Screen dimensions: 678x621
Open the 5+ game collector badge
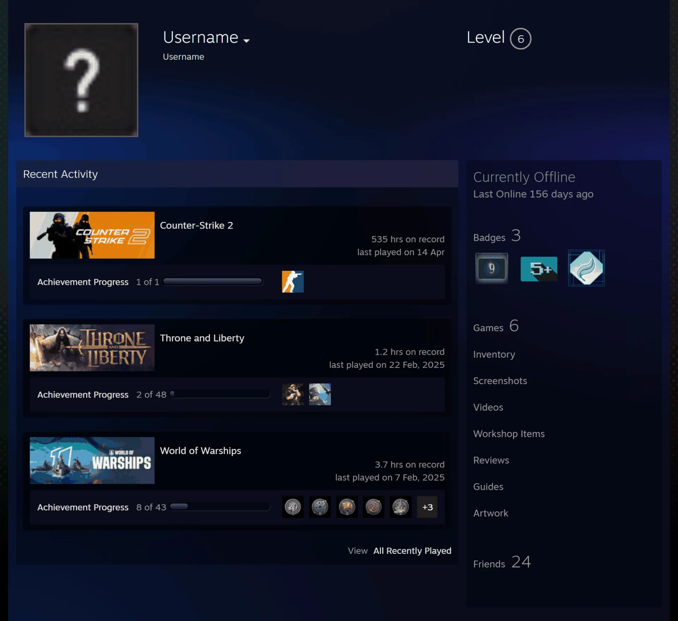[539, 269]
